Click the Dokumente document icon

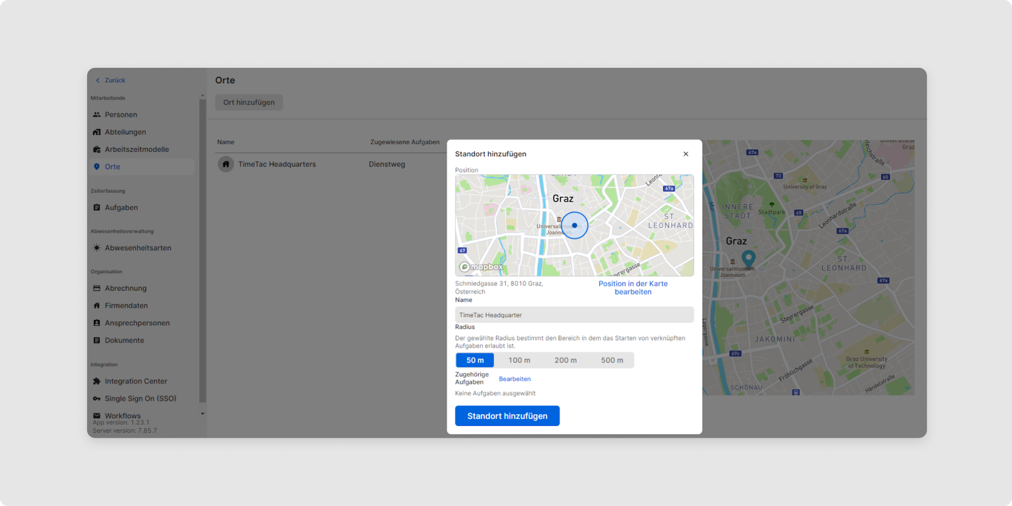[96, 340]
